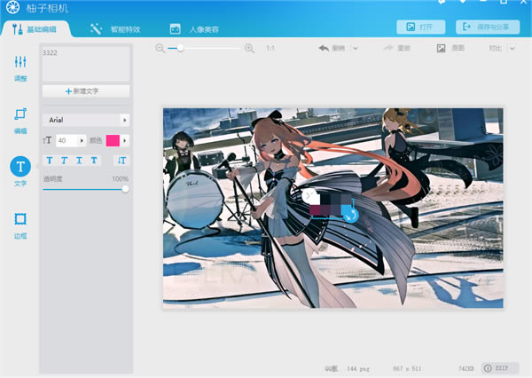Image resolution: width=532 pixels, height=378 pixels.
Task: Open the title bar dropdown menu icon
Action: click(x=463, y=2)
